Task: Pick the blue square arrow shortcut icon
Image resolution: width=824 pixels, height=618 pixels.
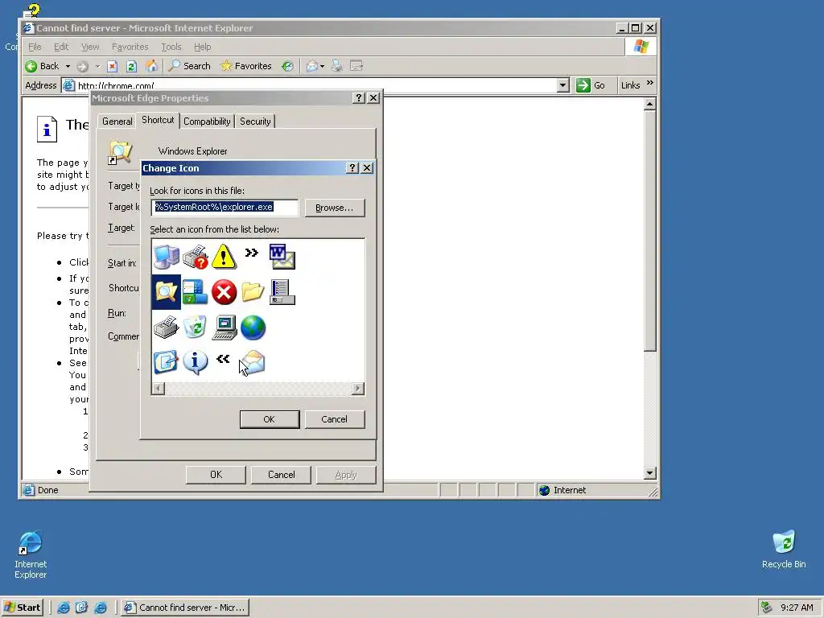Action: click(x=166, y=362)
